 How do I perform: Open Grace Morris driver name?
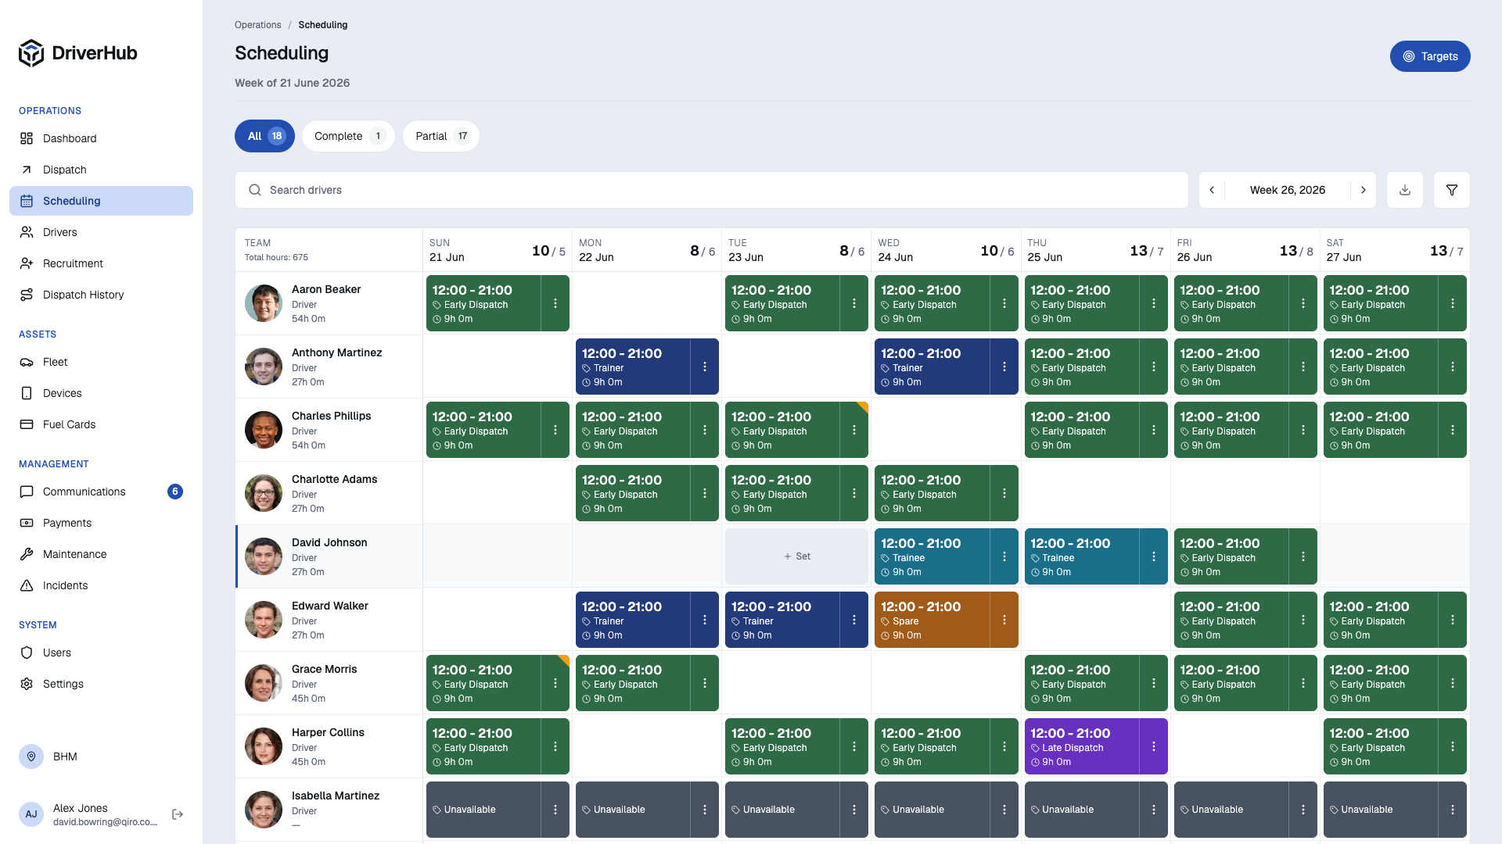[324, 669]
